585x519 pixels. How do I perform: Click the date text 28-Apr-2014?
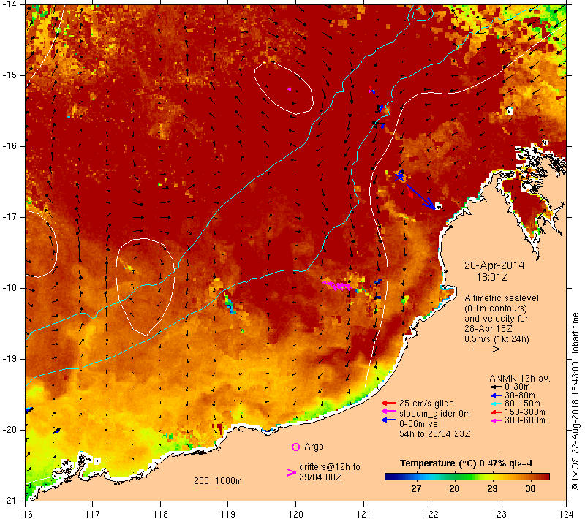pos(494,265)
